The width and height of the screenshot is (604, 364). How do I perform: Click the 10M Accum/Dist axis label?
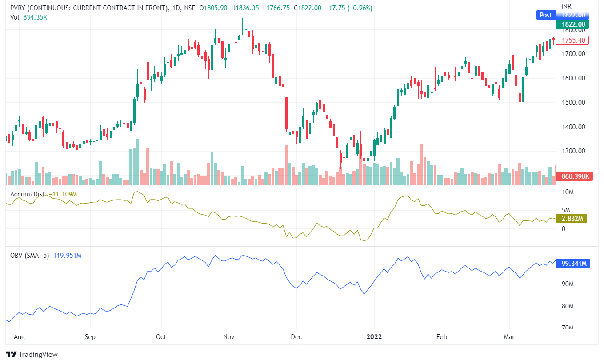(567, 192)
